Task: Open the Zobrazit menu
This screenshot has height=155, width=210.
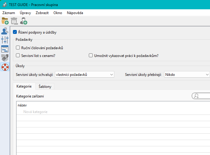Action: pos(42,13)
